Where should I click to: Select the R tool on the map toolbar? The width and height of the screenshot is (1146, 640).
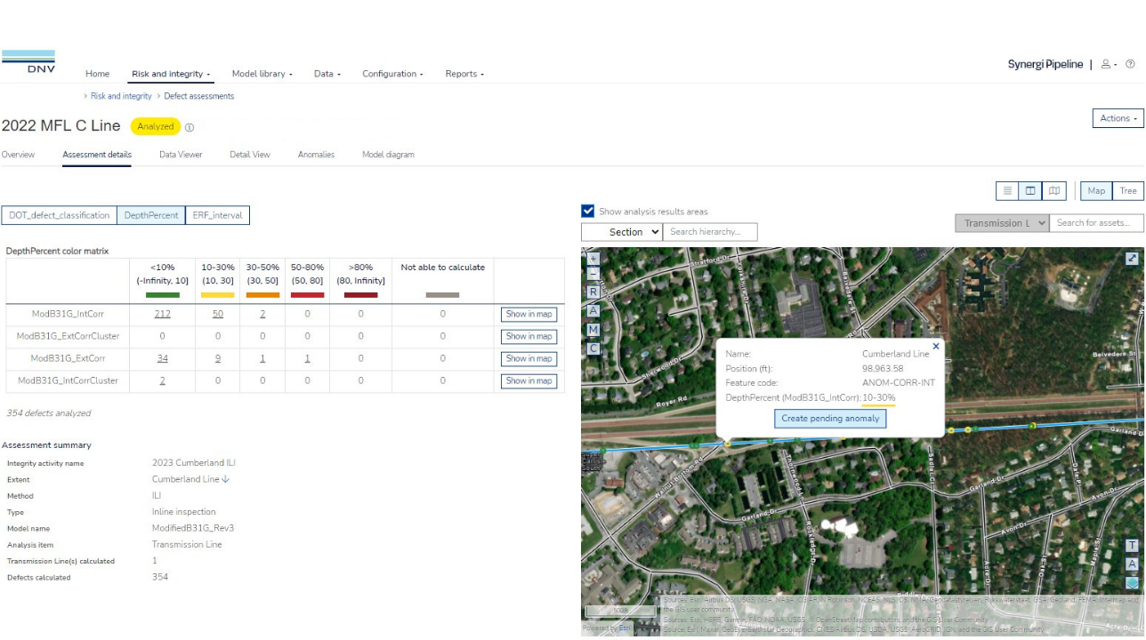pyautogui.click(x=593, y=292)
